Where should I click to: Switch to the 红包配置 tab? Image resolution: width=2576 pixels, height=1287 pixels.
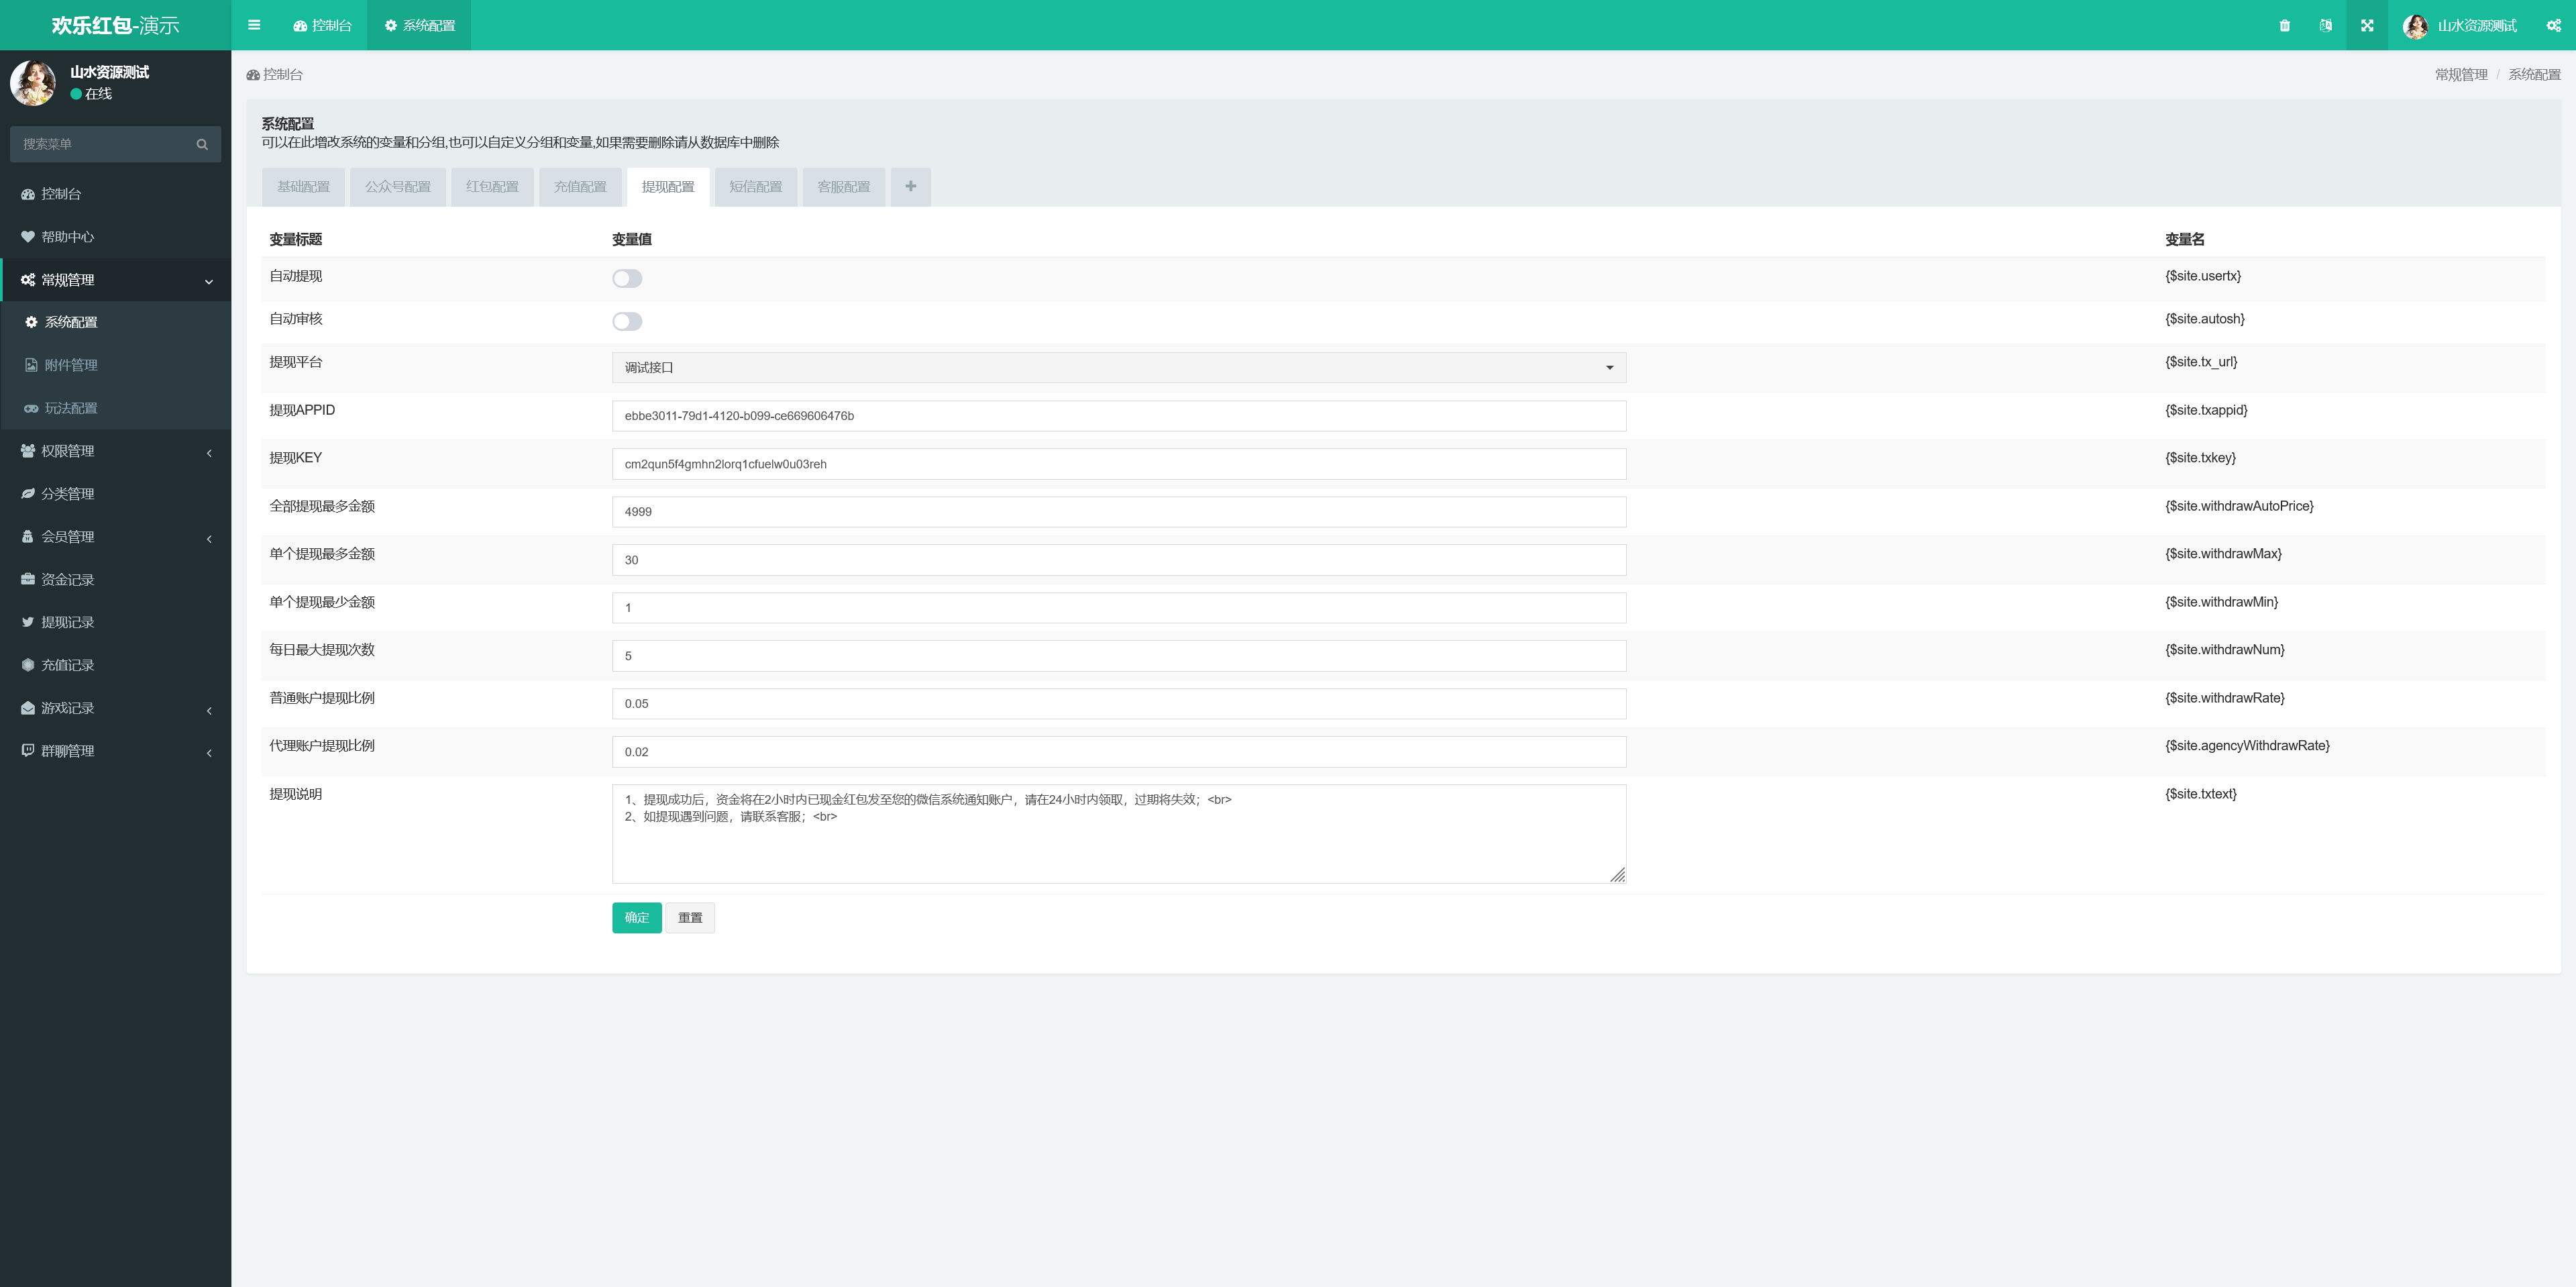pos(492,187)
